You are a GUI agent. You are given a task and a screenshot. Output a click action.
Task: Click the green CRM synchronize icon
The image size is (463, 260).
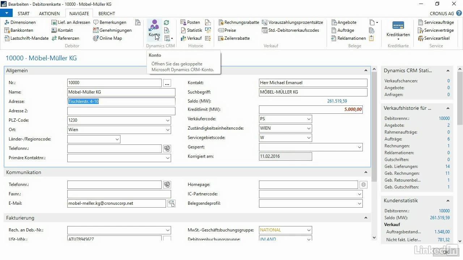tap(166, 22)
